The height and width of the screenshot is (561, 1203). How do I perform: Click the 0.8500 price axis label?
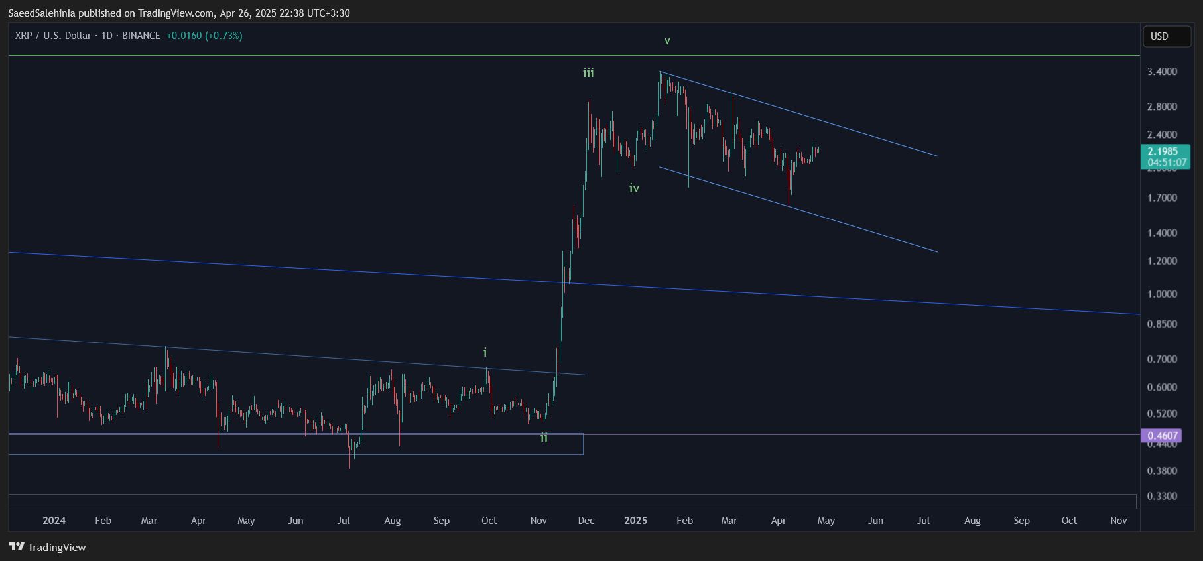pyautogui.click(x=1162, y=324)
